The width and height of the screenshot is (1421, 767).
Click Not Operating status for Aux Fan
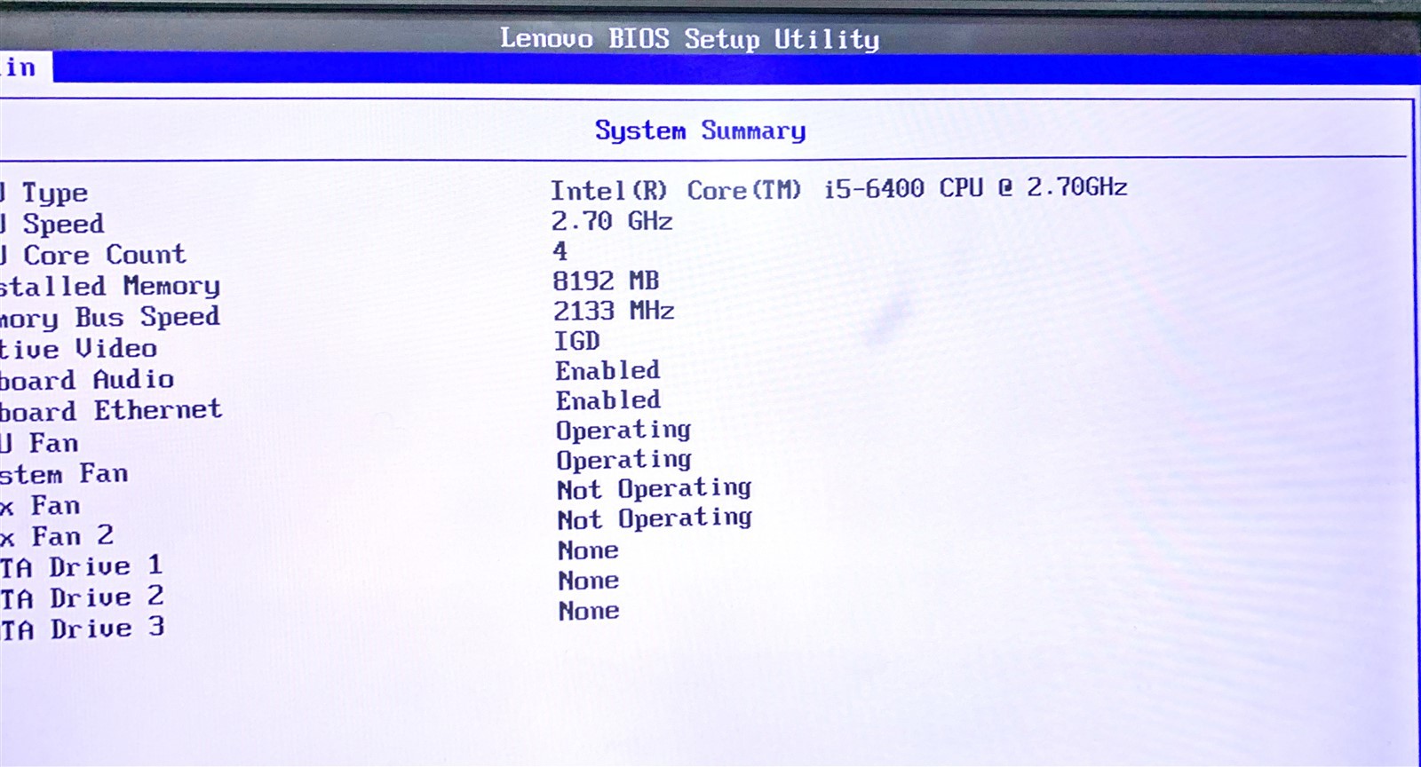point(655,490)
